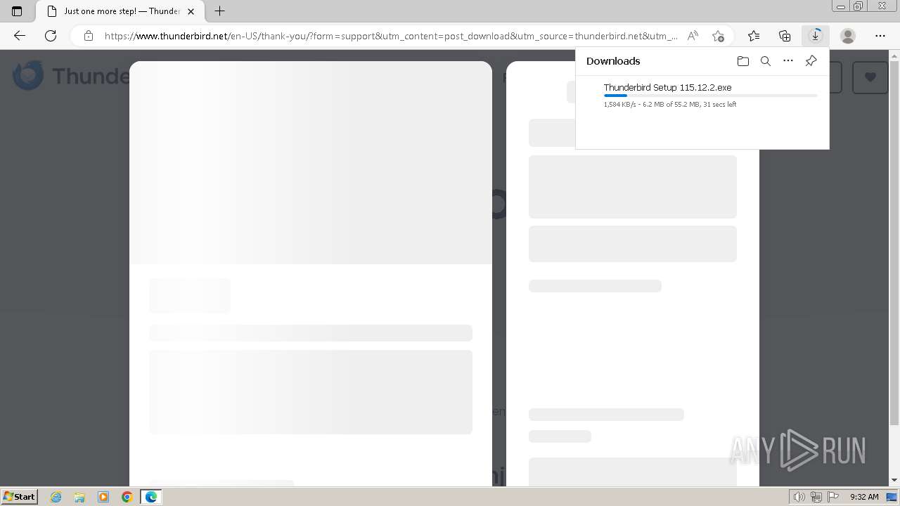900x506 pixels.
Task: Open File Explorer from the taskbar
Action: [x=79, y=497]
